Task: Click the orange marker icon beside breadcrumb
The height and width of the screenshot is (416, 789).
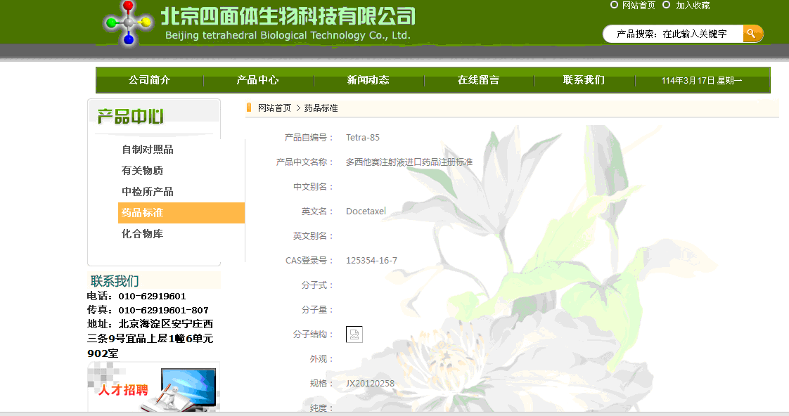Action: (249, 108)
